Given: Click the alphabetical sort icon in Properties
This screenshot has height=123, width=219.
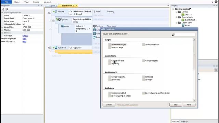Looking at the screenshot, I should pyautogui.click(x=7, y=9).
